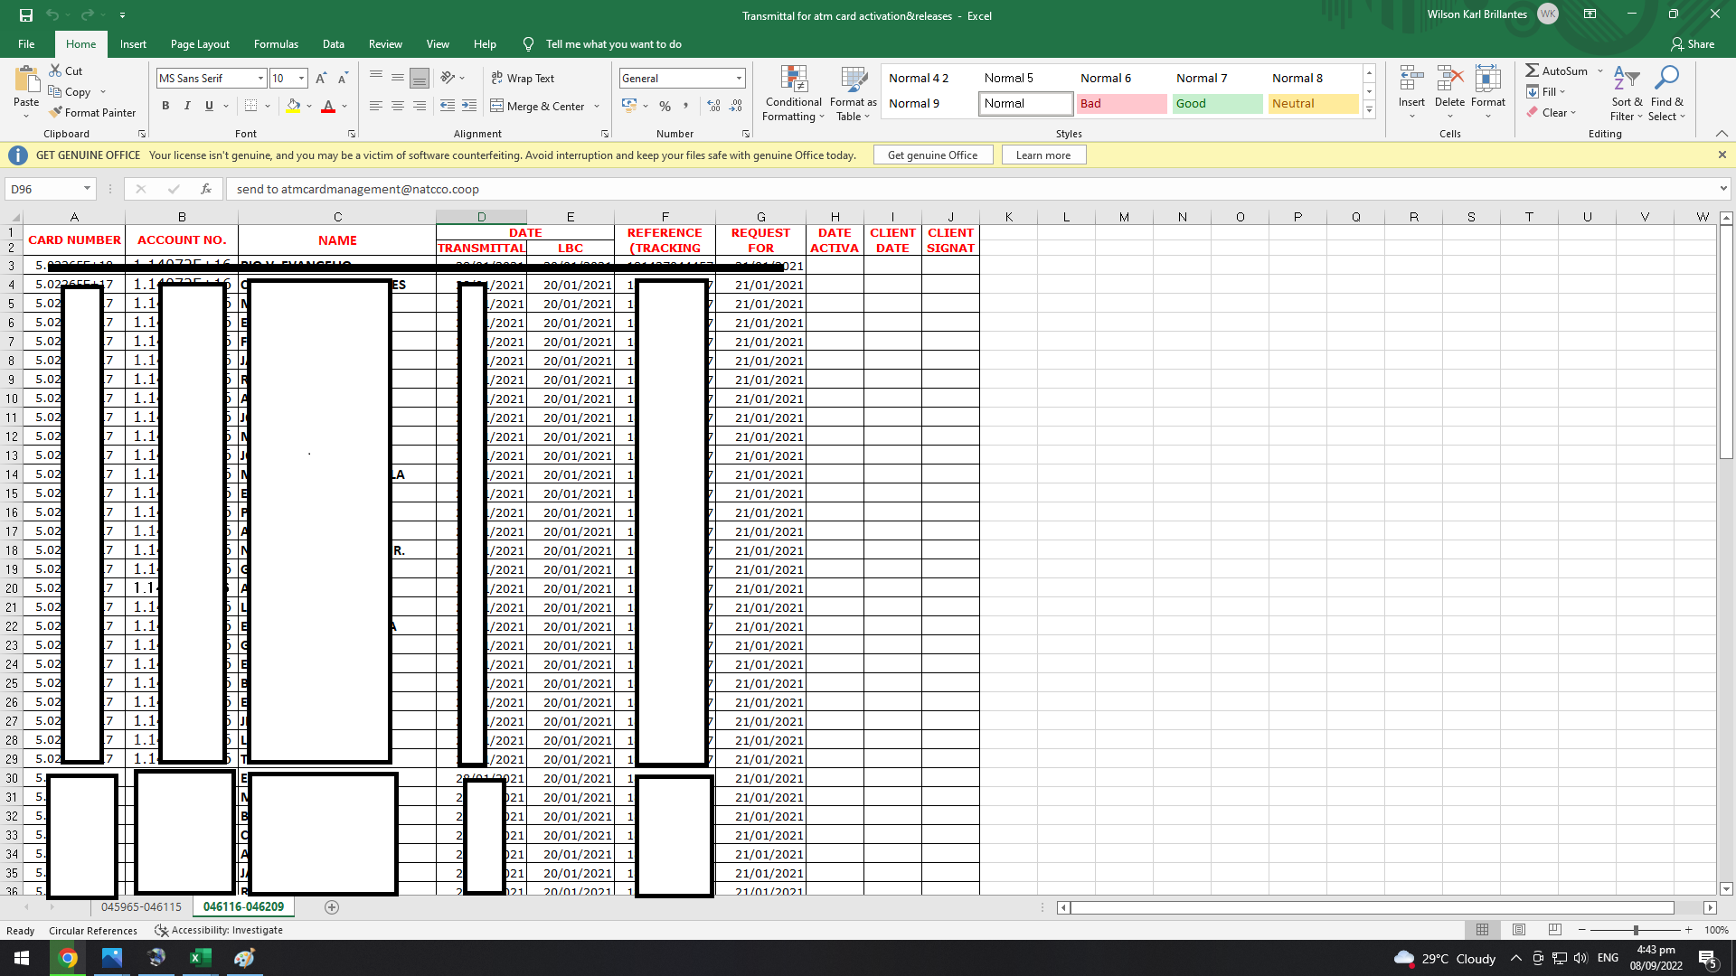
Task: Open Sort & Filter tool
Action: coord(1626,80)
